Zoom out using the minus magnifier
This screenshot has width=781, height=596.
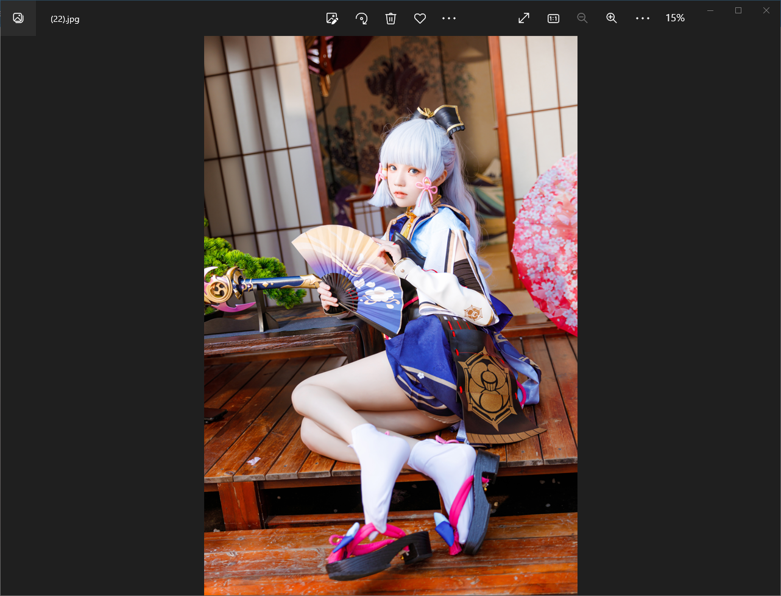(582, 18)
